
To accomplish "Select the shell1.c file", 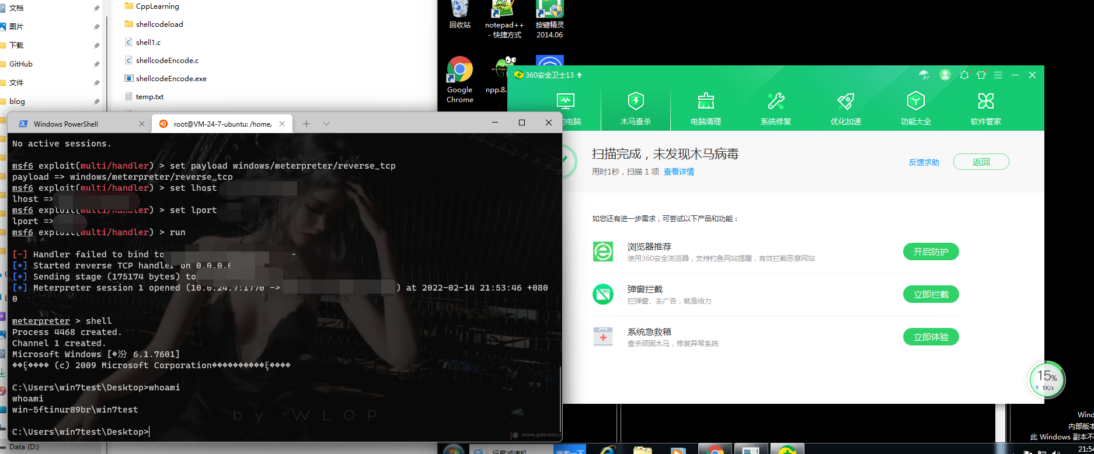I will coord(143,42).
